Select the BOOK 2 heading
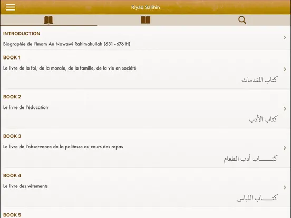The image size is (291, 218). point(12,97)
